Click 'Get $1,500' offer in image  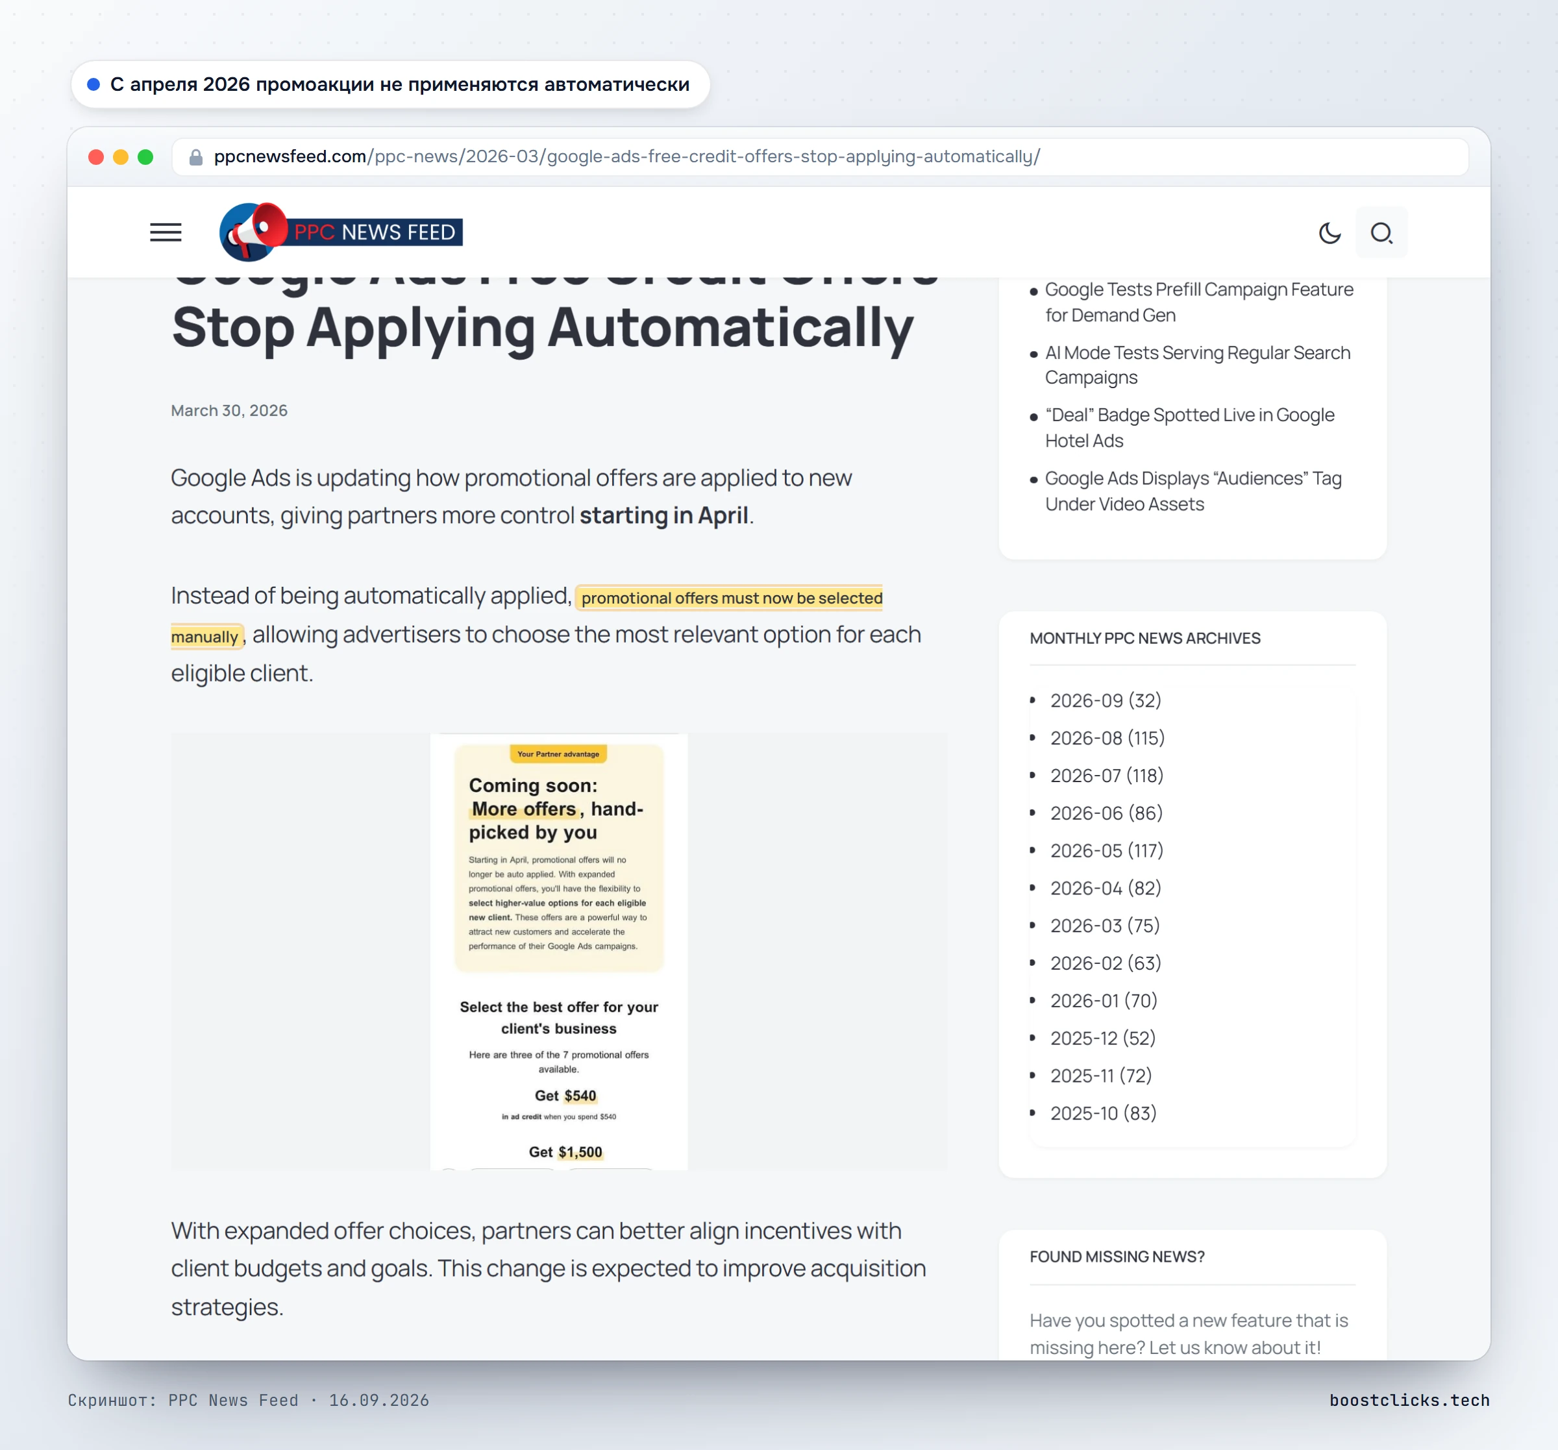coord(565,1152)
